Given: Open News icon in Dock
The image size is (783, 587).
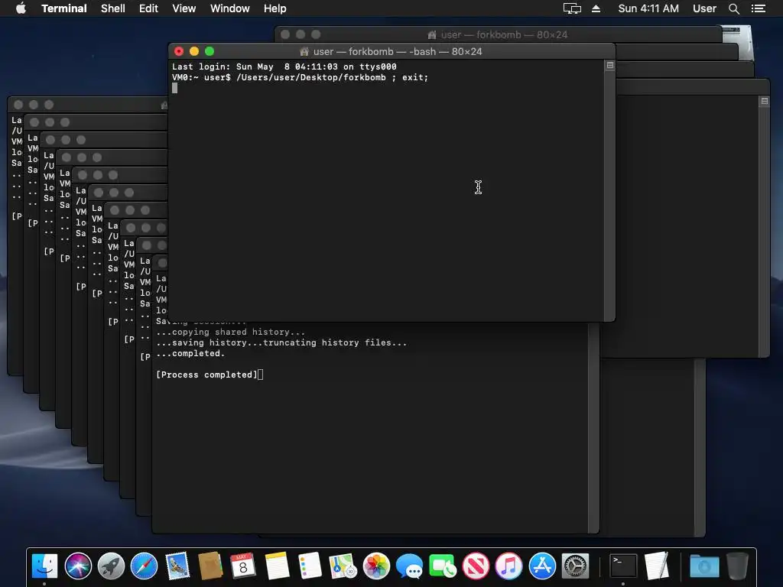Looking at the screenshot, I should point(476,566).
